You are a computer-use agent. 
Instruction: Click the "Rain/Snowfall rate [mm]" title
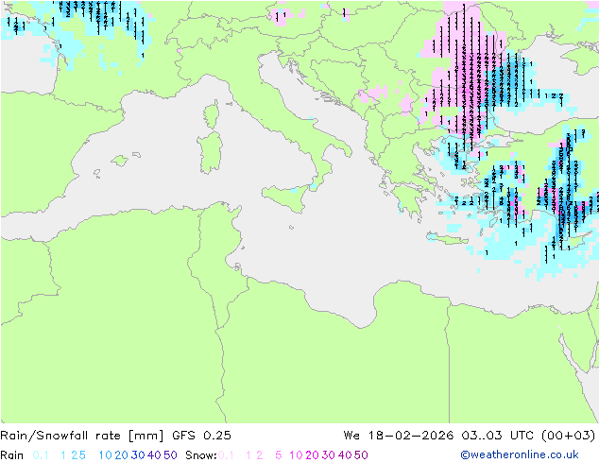coord(82,435)
